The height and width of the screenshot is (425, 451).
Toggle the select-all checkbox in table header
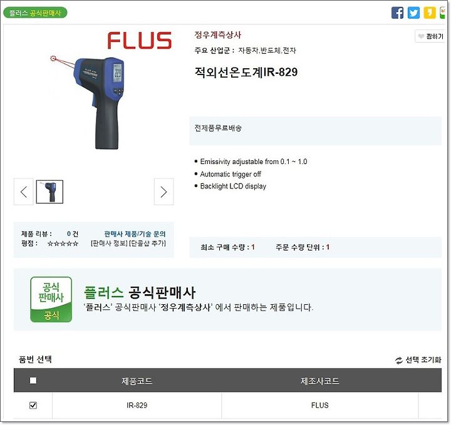tap(33, 381)
